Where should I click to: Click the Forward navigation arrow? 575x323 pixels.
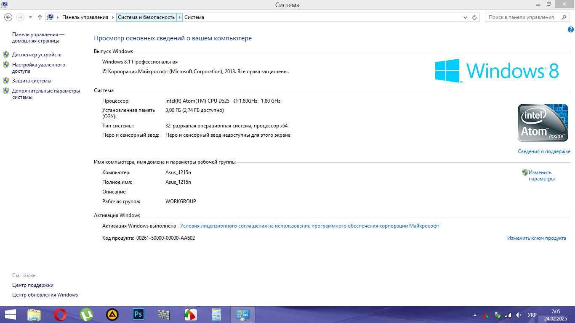20,17
